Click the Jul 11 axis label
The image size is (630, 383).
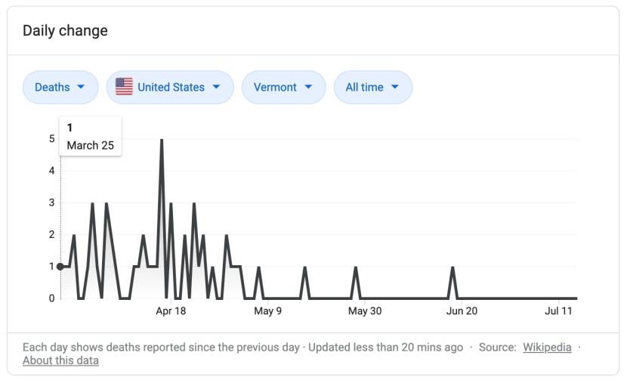[558, 310]
